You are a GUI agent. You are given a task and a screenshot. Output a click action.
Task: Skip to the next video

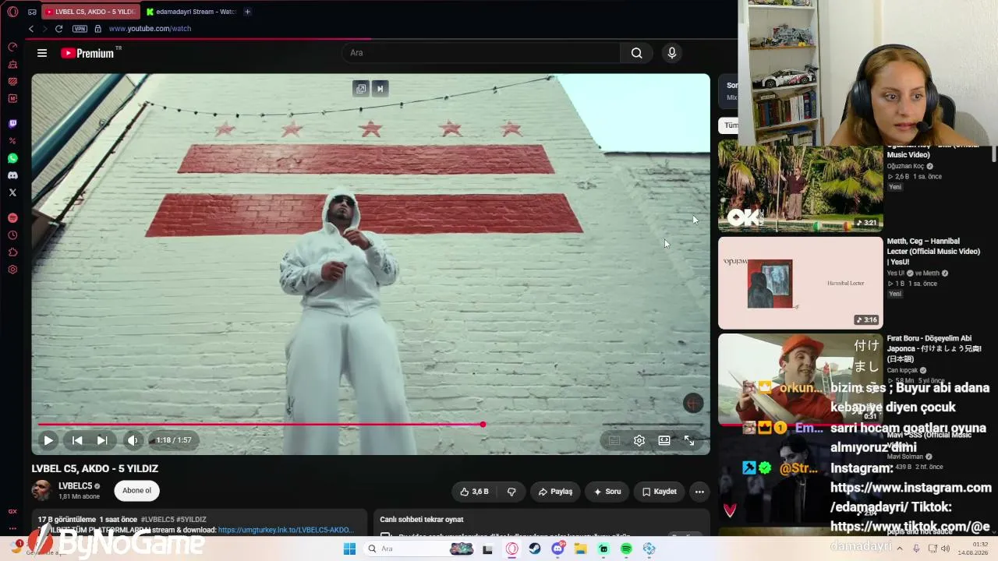coord(102,440)
